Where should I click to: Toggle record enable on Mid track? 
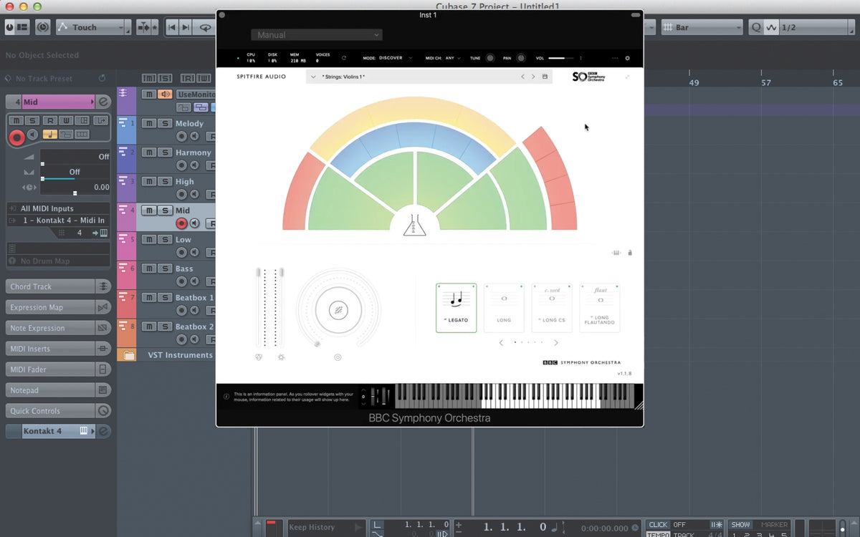(x=181, y=224)
